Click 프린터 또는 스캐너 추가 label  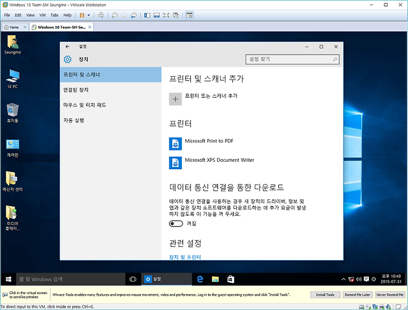(x=211, y=96)
